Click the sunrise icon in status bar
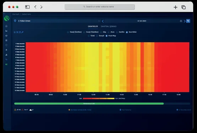This screenshot has width=197, height=133. click(15, 110)
